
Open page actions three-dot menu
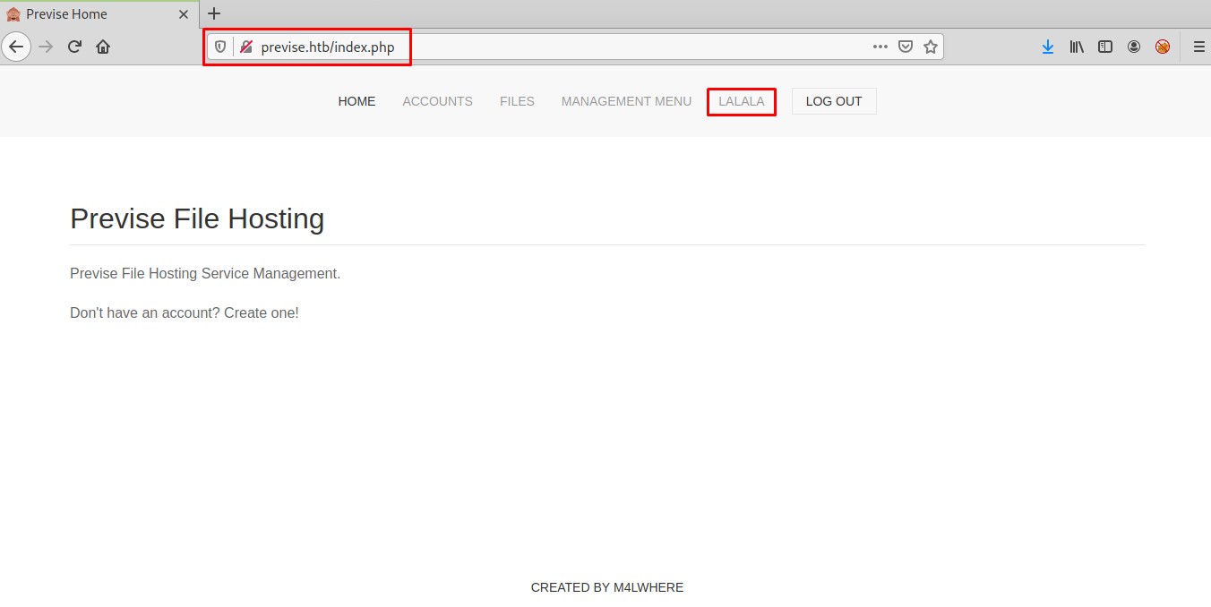pyautogui.click(x=880, y=47)
